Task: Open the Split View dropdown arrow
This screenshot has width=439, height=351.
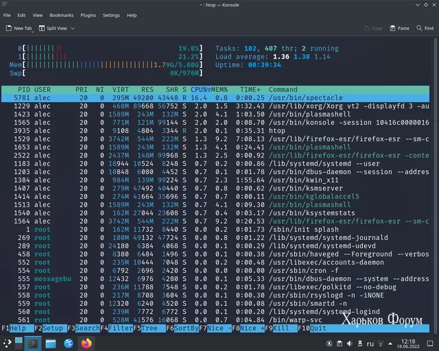Action: pyautogui.click(x=71, y=28)
